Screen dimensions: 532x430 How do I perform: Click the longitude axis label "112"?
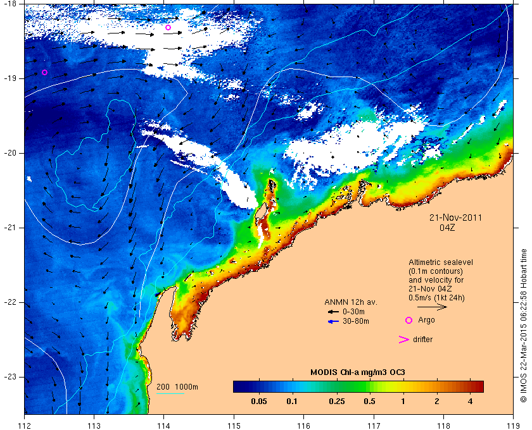25,426
